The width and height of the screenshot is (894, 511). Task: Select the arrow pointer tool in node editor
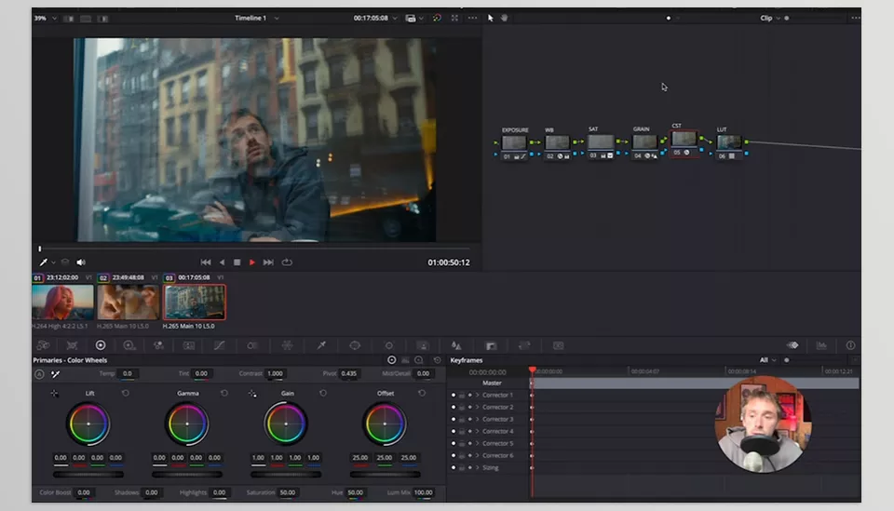[491, 18]
